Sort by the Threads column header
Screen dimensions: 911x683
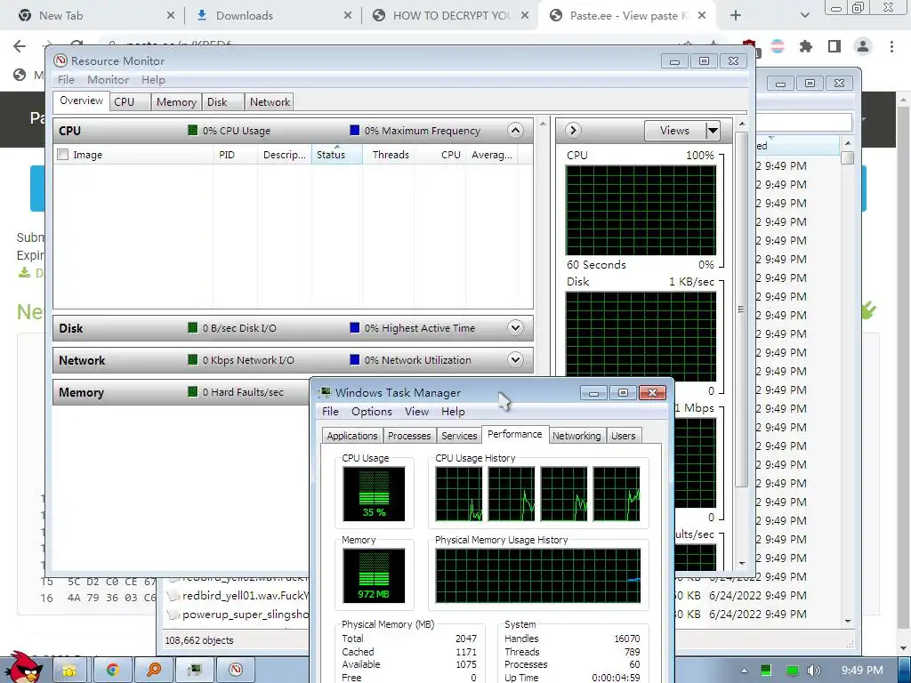(388, 155)
